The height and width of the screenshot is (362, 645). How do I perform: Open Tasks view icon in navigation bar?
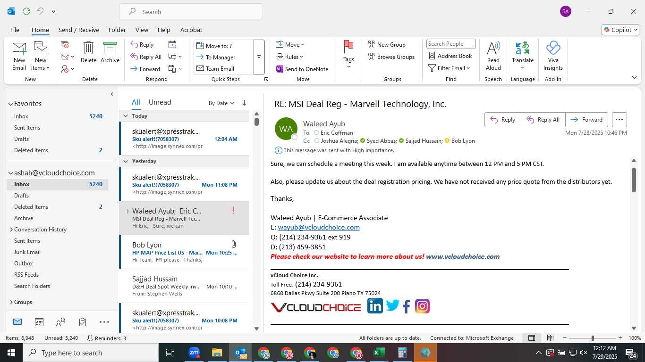[83, 322]
